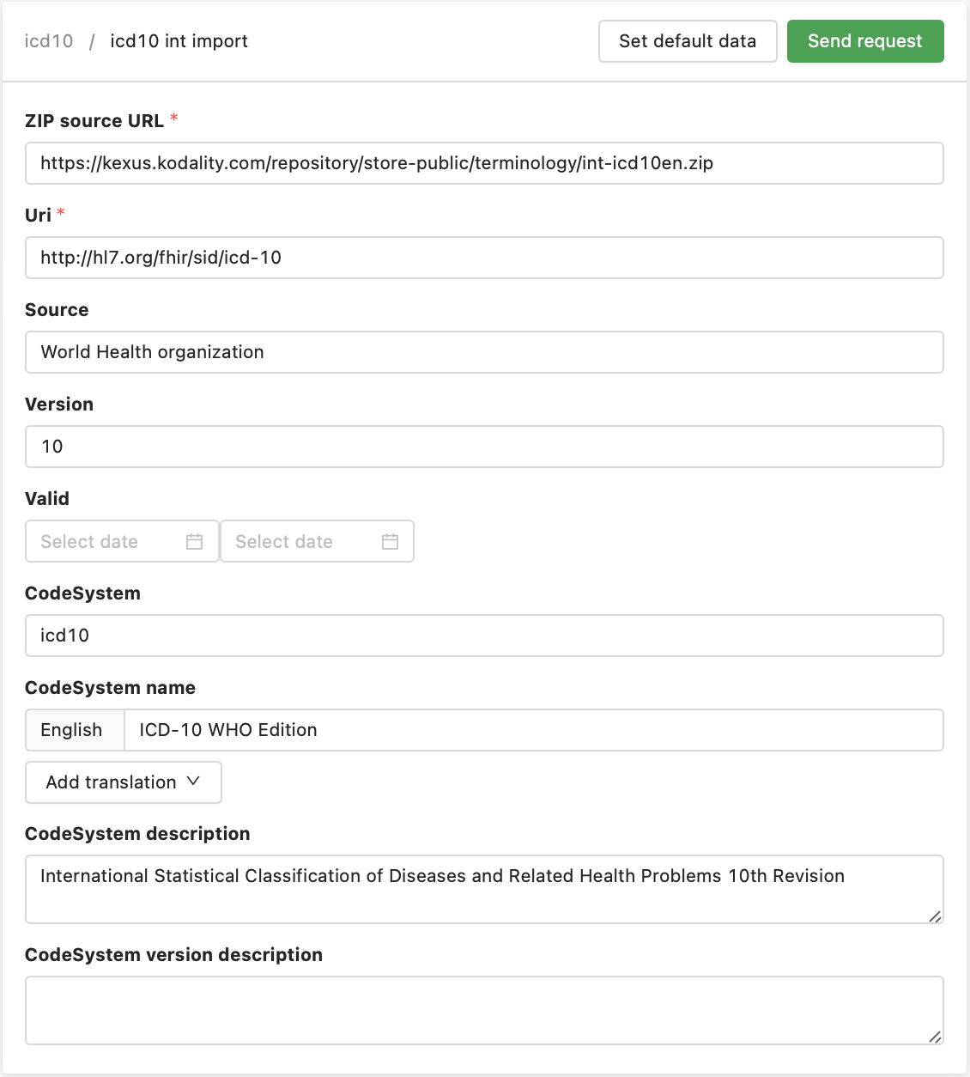Click the calendar icon in the first Valid date field

[x=195, y=542]
